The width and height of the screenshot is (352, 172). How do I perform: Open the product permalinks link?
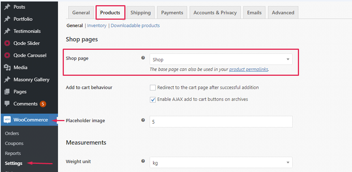point(249,69)
